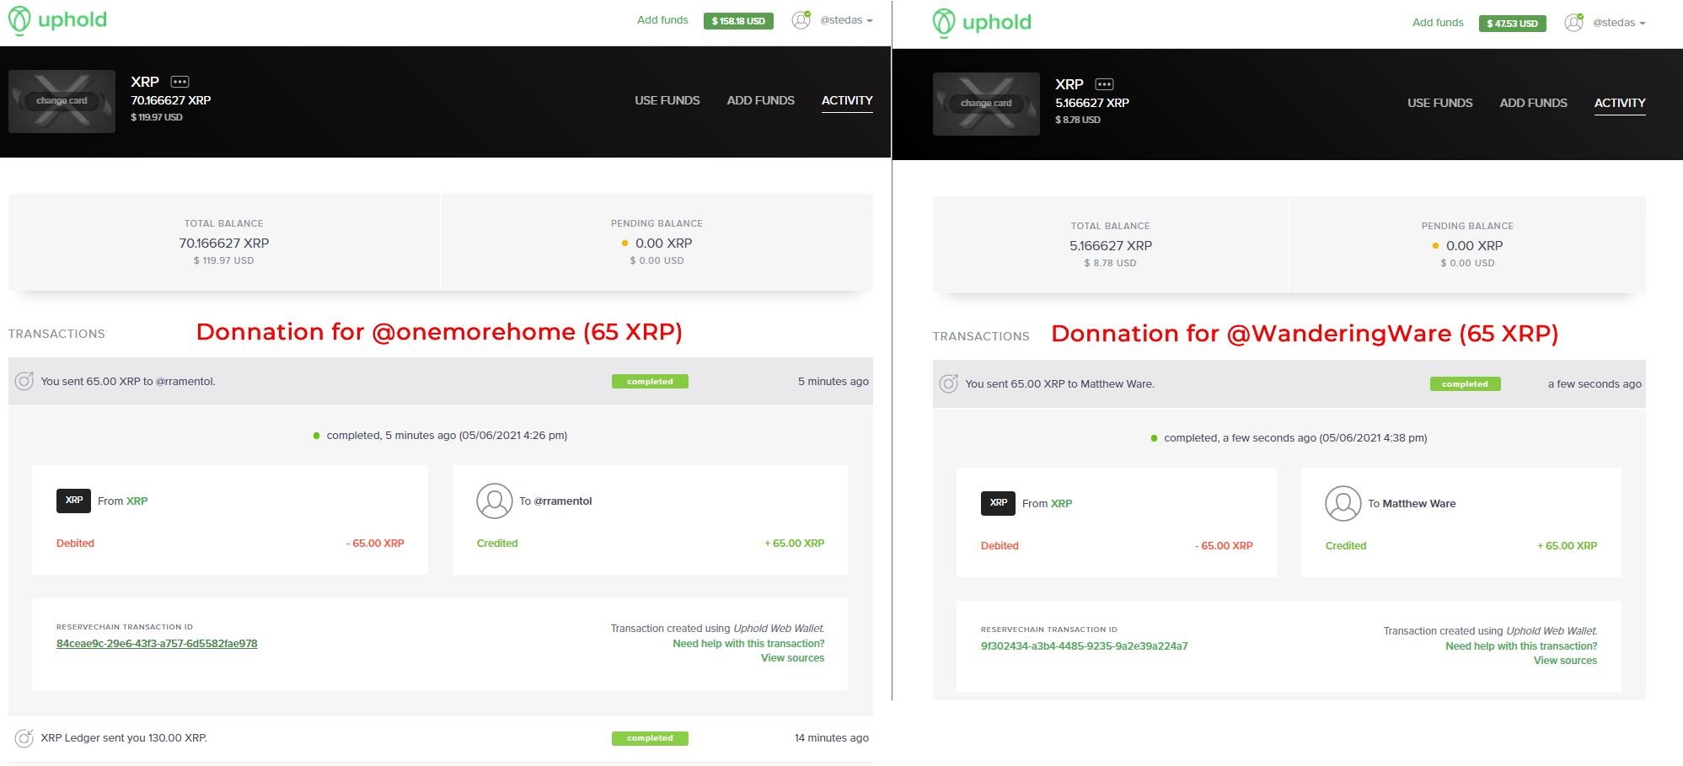Click transaction icon beside 'XRP Ledger sent you 130.00'
The height and width of the screenshot is (766, 1683).
(24, 738)
